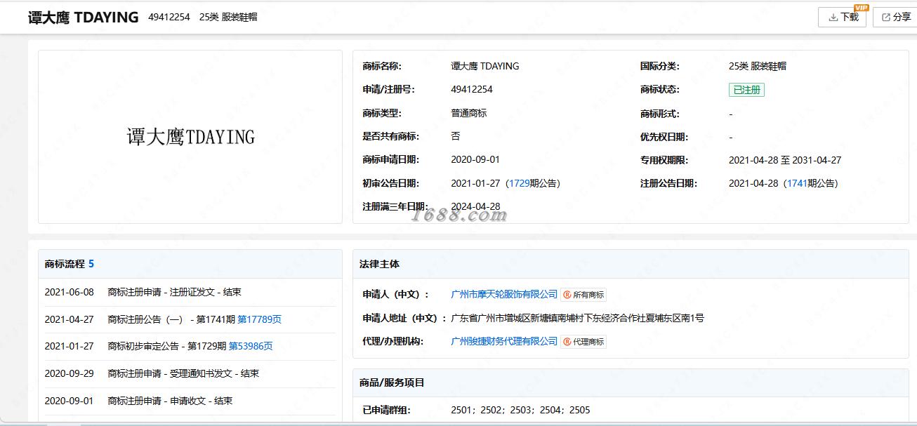Screen dimensions: 917x426
Task: Open applicant 广州市摩天轮服饰有限公司 link
Action: coord(504,294)
